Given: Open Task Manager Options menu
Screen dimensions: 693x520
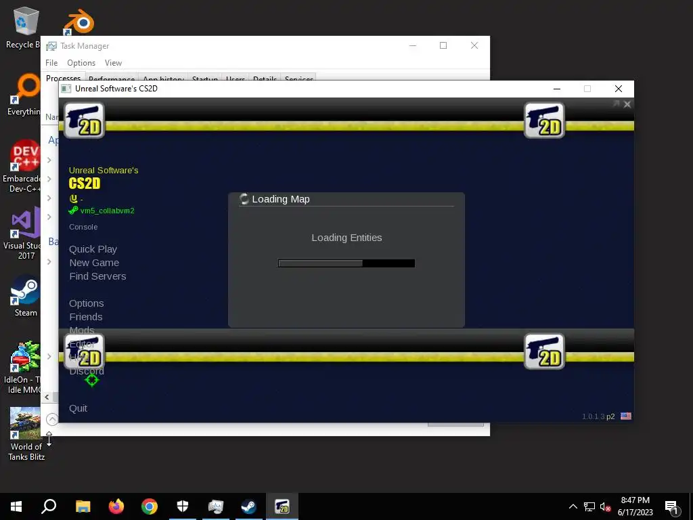Looking at the screenshot, I should [x=81, y=63].
